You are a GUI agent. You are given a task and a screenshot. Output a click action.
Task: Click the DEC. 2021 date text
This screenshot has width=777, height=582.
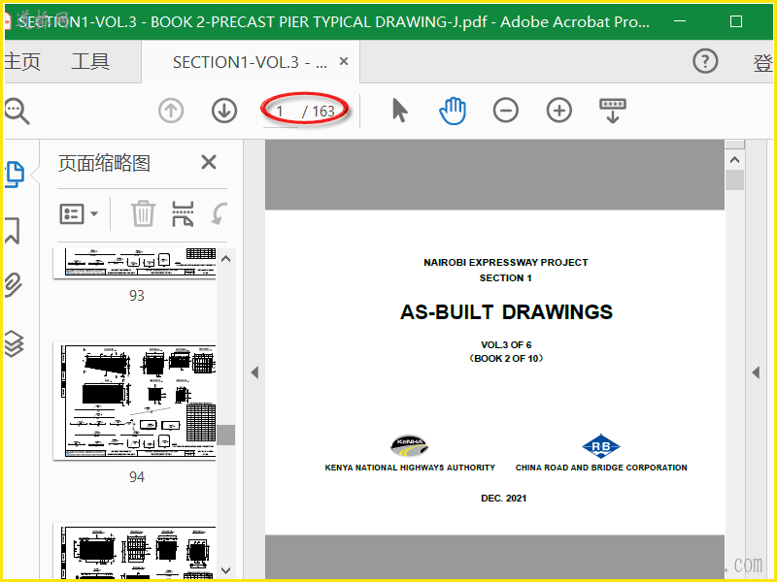pos(503,499)
